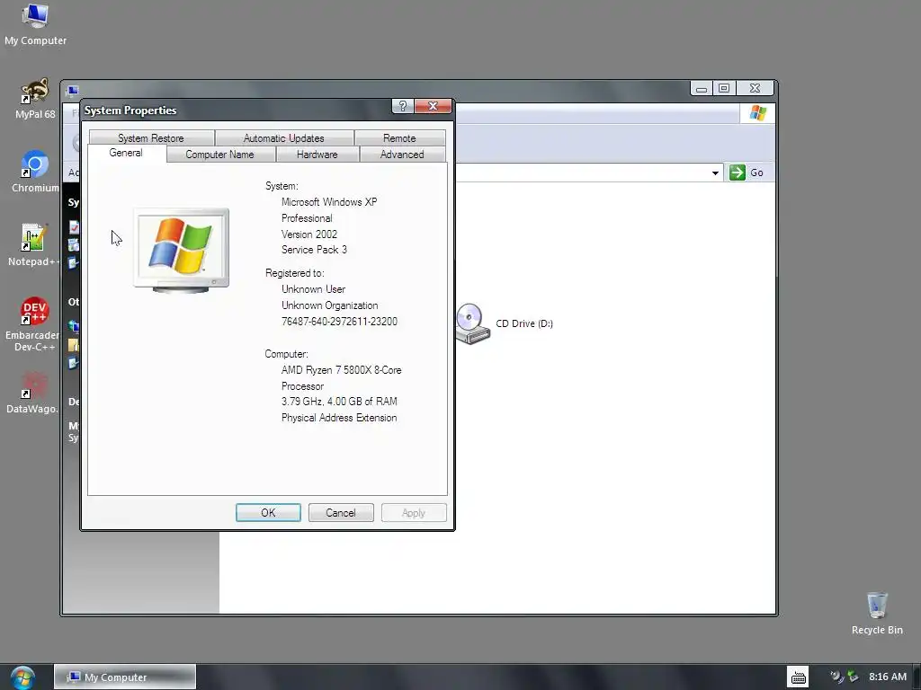Maximize the My Computer window
This screenshot has height=690, width=921.
(x=724, y=88)
